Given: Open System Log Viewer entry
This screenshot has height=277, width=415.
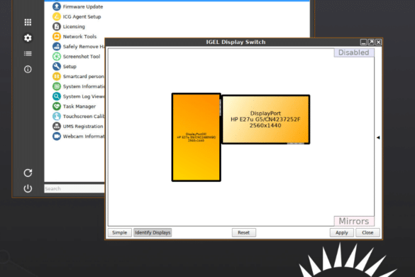Looking at the screenshot, I should click(84, 97).
